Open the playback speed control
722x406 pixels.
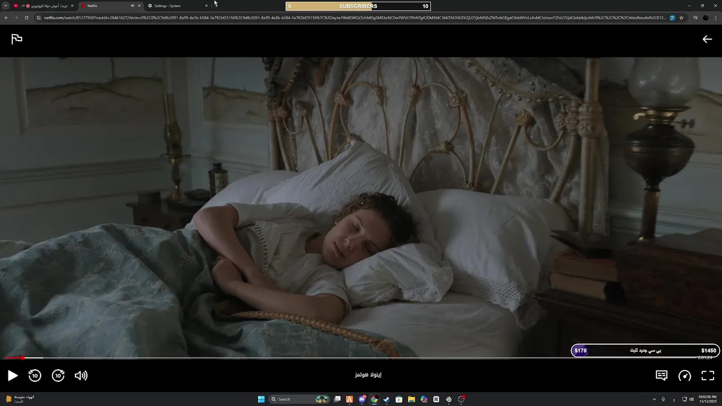point(685,376)
